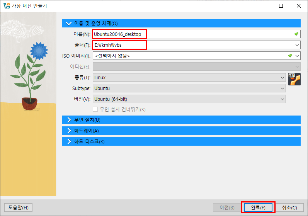Maximize the 가상 머신 만들기 window
This screenshot has height=216, width=308.
pos(281,6)
